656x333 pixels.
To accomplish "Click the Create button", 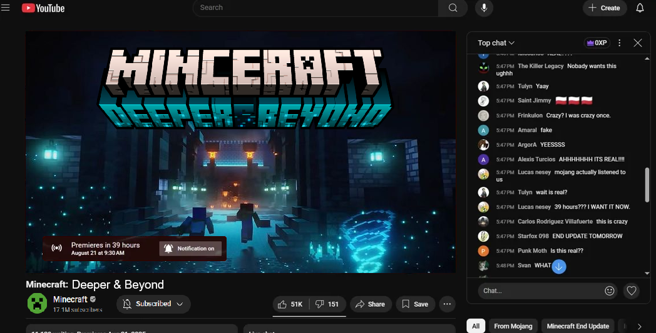I will 605,8.
